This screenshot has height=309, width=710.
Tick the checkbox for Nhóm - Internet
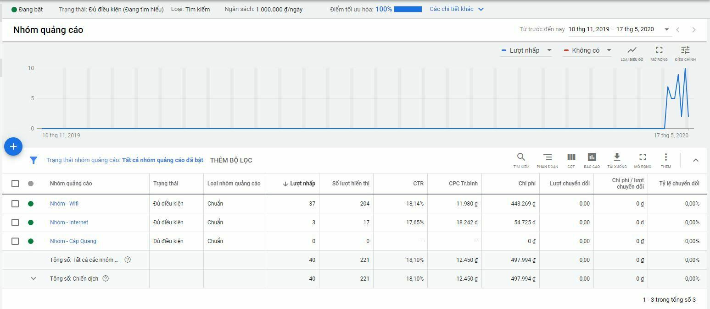tap(15, 222)
